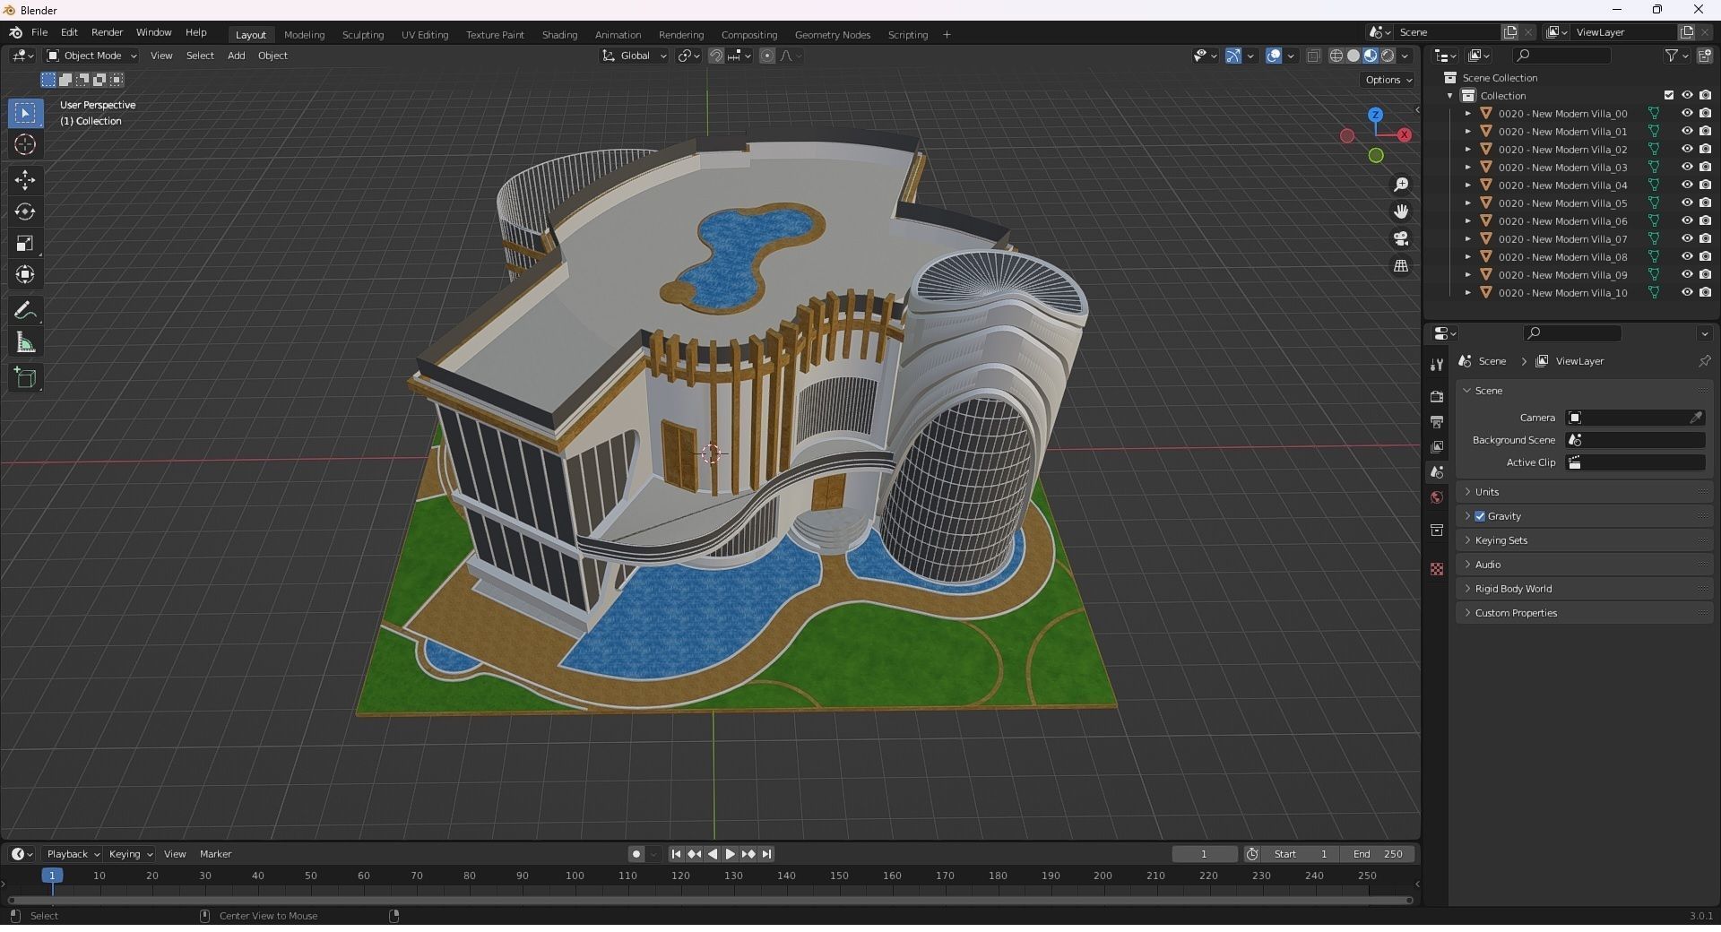Click the End frame field
The height and width of the screenshot is (932, 1721).
1378,854
